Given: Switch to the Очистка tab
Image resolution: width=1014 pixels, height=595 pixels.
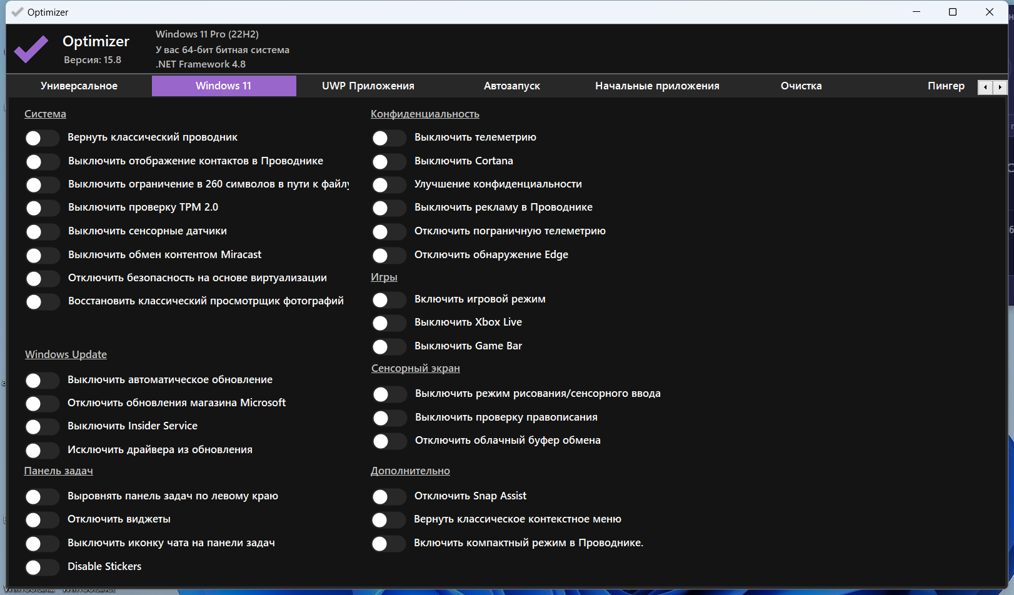Looking at the screenshot, I should (801, 86).
